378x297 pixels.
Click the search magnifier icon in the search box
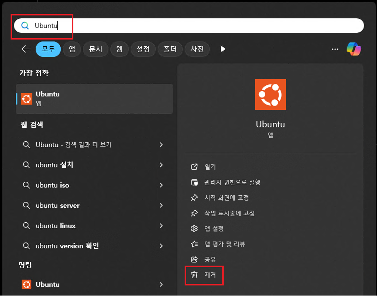tap(25, 26)
